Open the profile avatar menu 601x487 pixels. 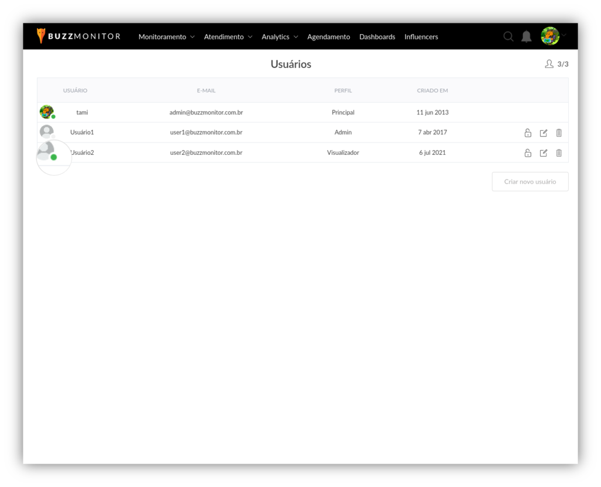(551, 36)
